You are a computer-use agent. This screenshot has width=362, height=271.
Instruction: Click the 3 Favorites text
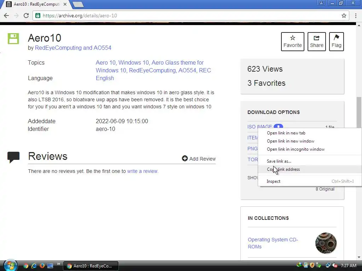click(x=267, y=83)
